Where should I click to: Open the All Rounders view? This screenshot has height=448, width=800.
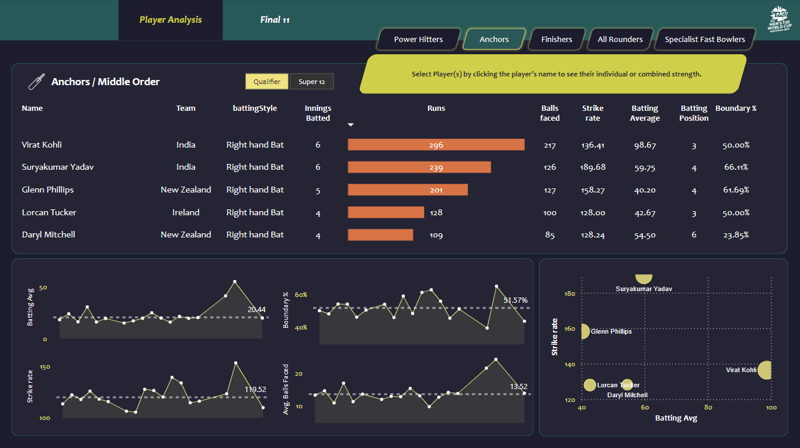620,39
